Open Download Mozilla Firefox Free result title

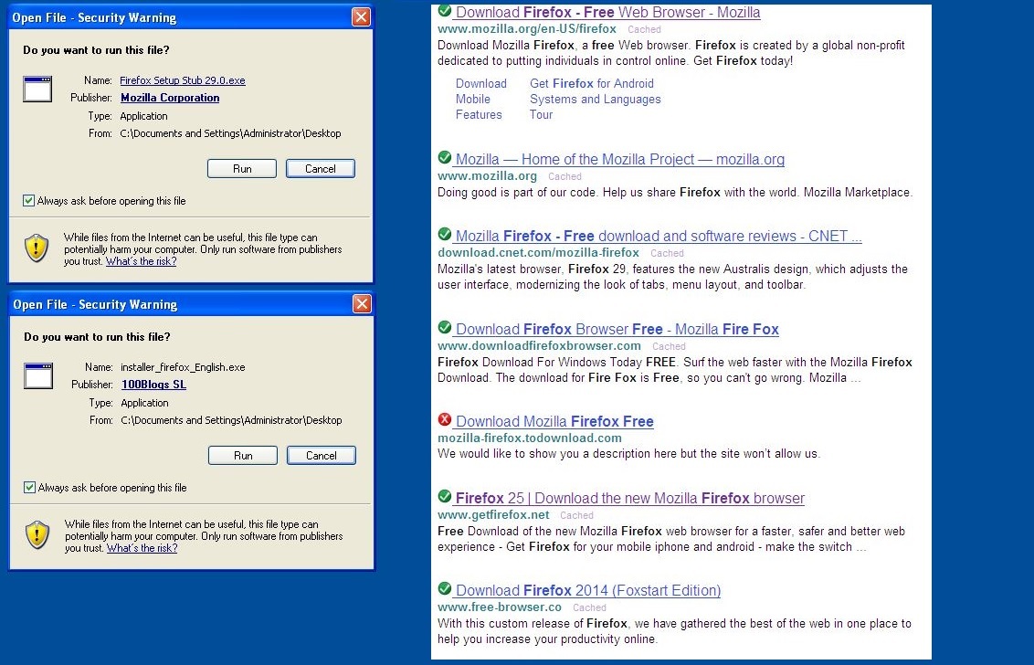pos(554,421)
